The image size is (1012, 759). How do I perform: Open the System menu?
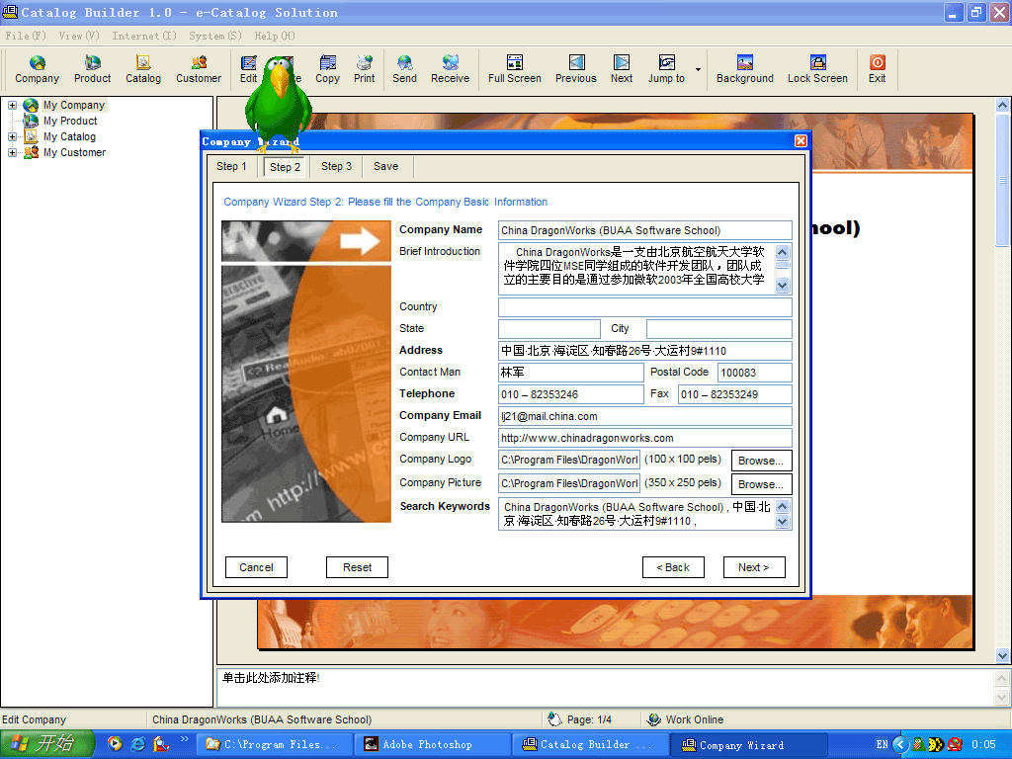(214, 36)
